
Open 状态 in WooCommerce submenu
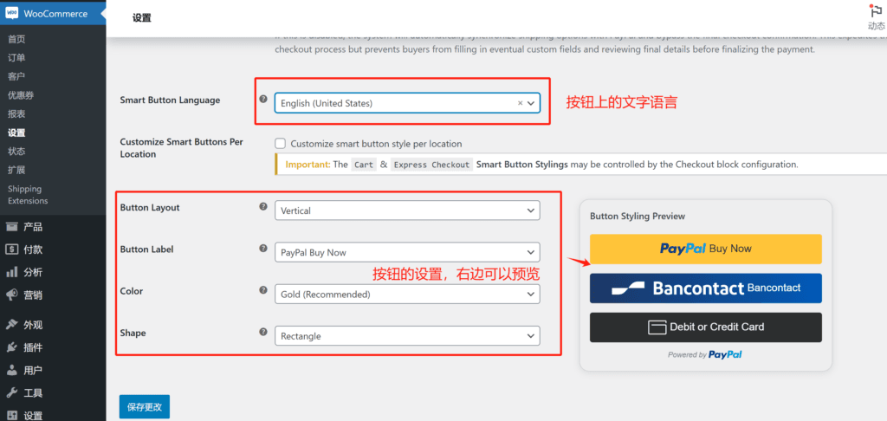click(x=16, y=151)
